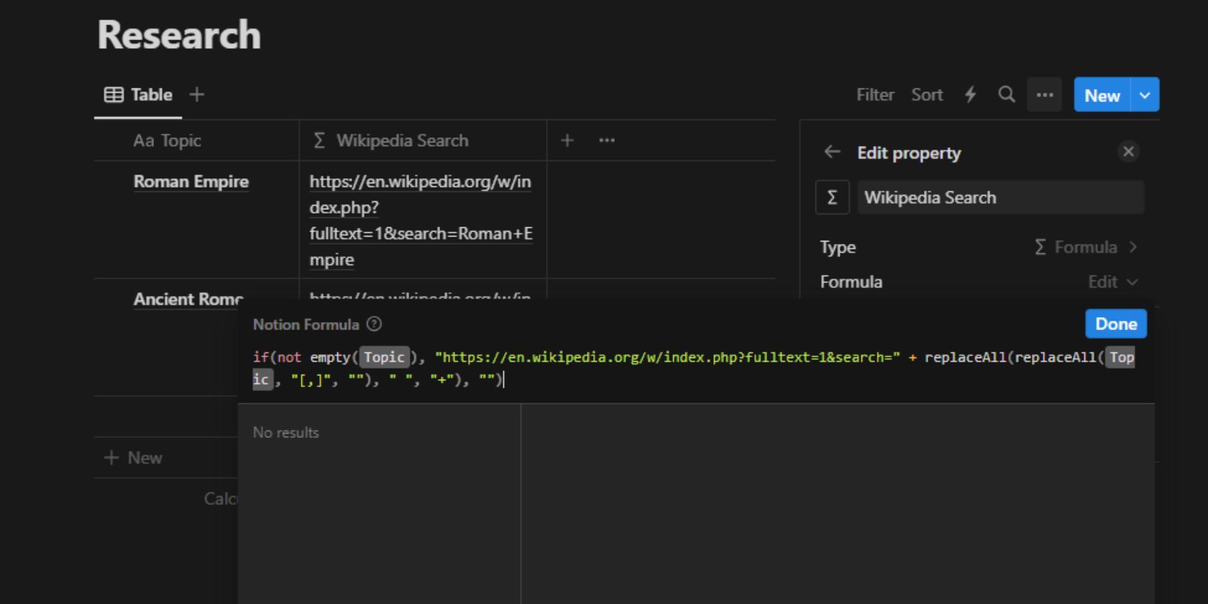The width and height of the screenshot is (1208, 604).
Task: Click the search magnifier icon
Action: point(1007,95)
